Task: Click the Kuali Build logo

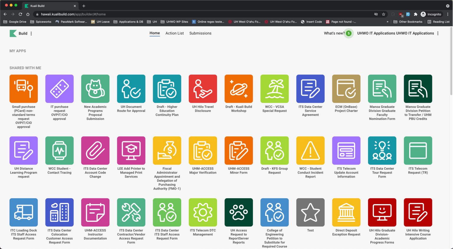Action: pos(13,33)
